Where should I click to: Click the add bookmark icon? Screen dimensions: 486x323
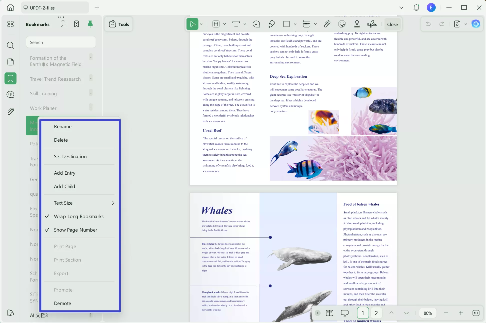point(63,24)
